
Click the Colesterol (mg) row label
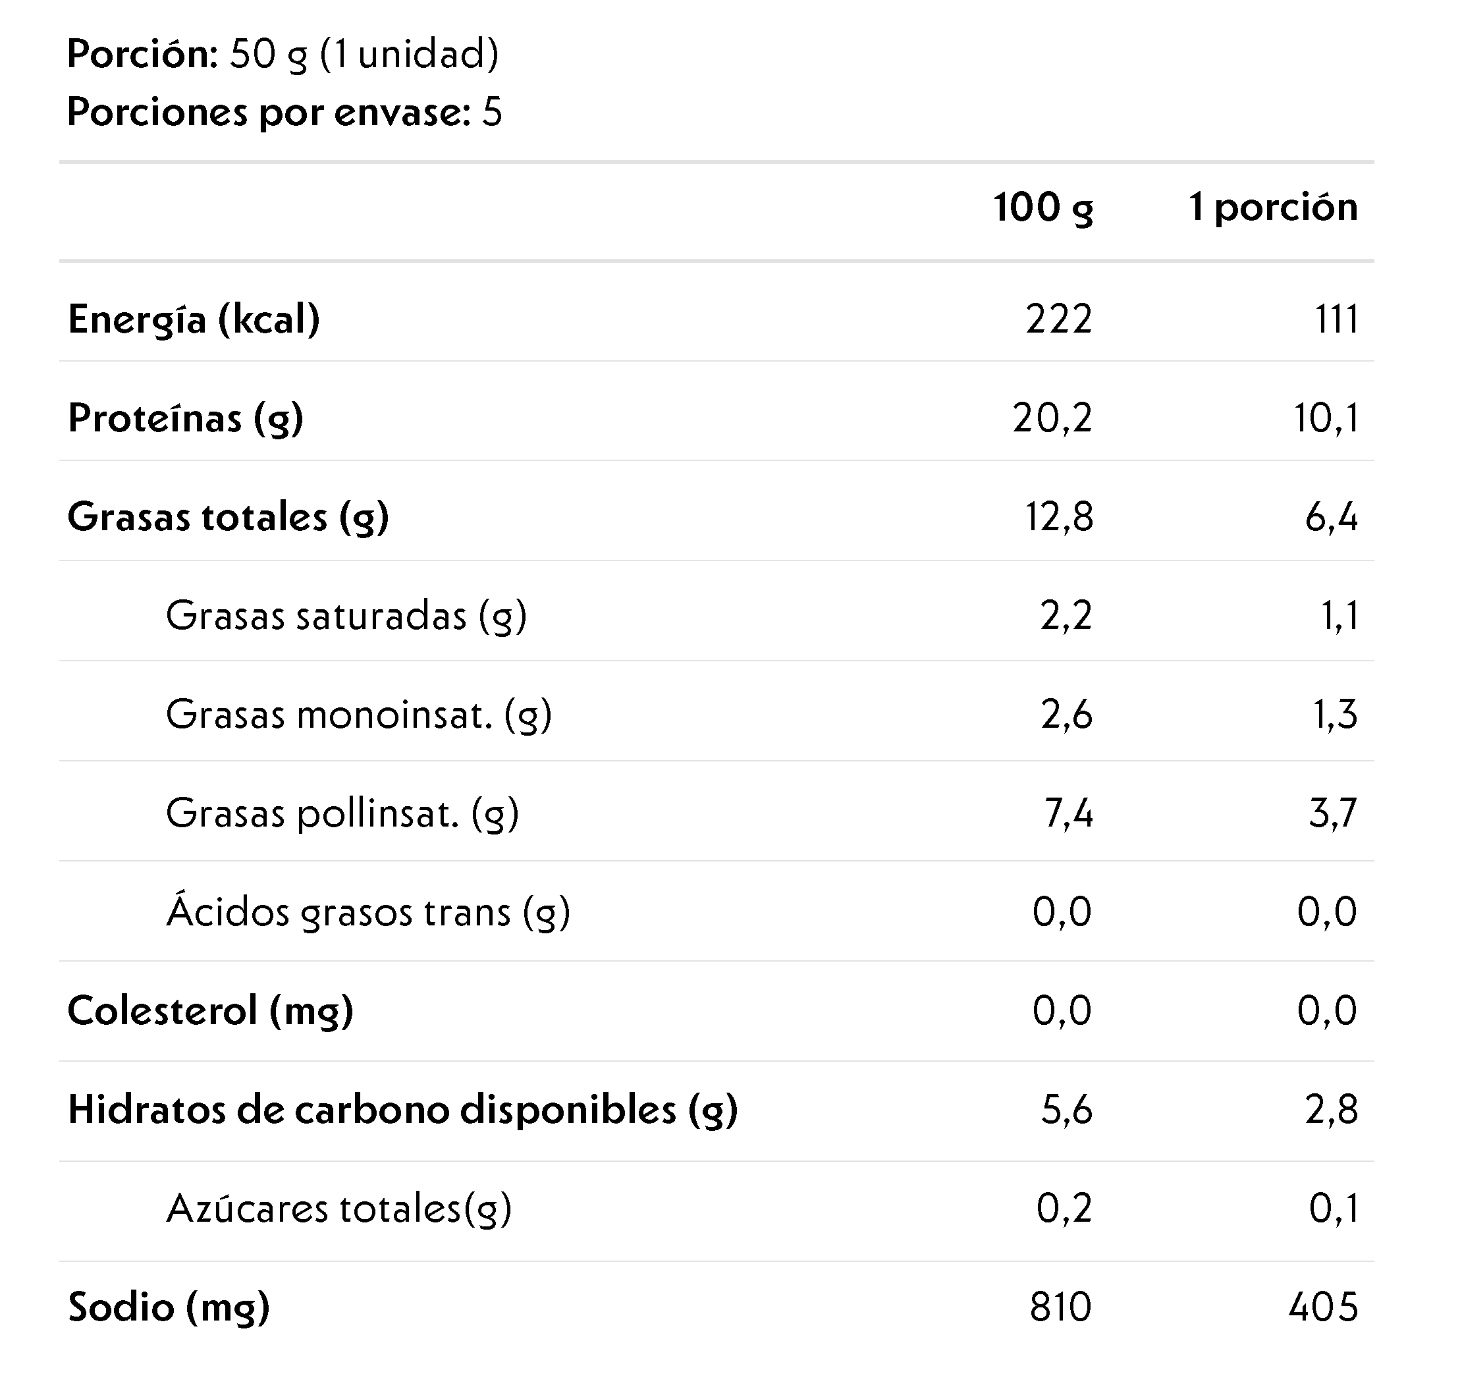[x=210, y=1010]
